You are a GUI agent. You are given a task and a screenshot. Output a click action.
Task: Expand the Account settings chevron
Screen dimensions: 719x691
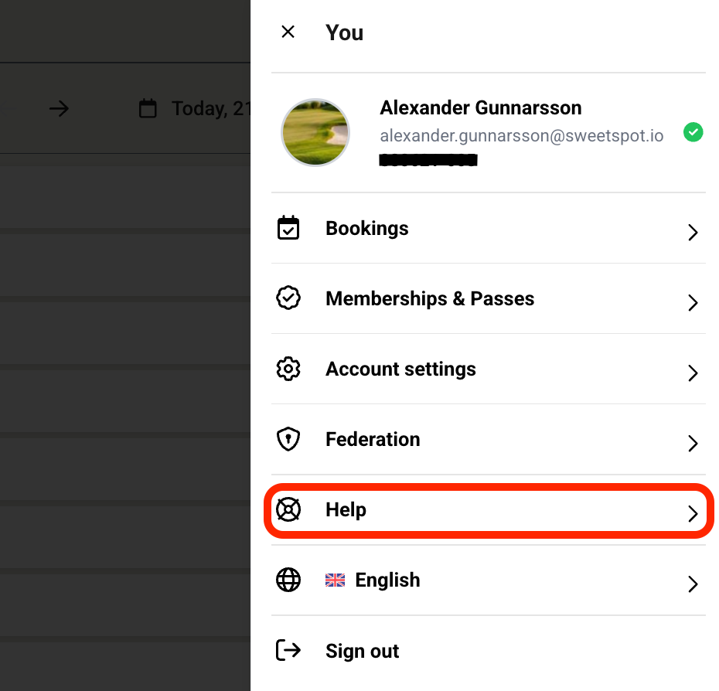693,373
